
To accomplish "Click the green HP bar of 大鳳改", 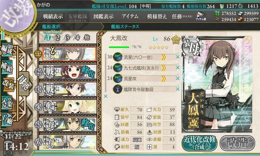I will [x=119, y=47].
